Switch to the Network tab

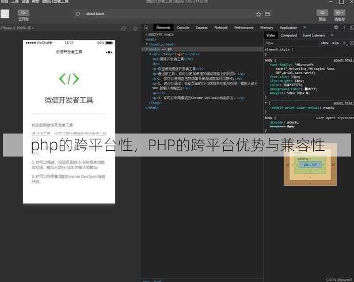coord(221,28)
